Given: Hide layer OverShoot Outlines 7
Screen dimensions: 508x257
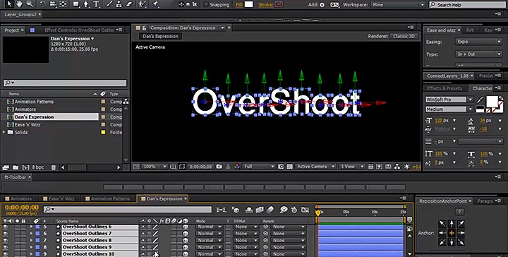Looking at the screenshot, I should (x=6, y=233).
